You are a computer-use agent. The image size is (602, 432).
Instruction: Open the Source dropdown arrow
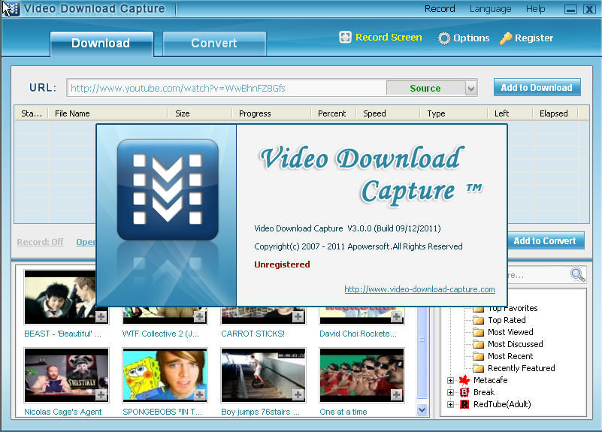coord(471,89)
